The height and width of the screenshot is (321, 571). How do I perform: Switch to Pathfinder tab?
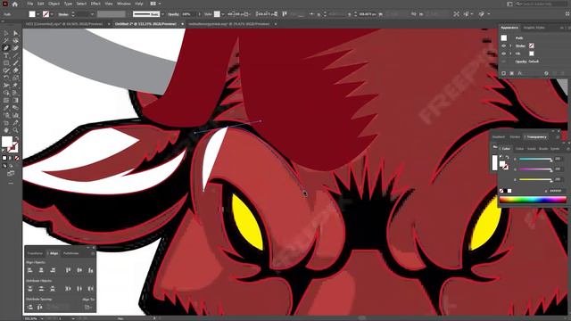click(71, 253)
